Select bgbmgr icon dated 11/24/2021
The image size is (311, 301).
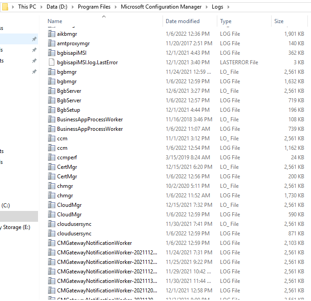[52, 72]
